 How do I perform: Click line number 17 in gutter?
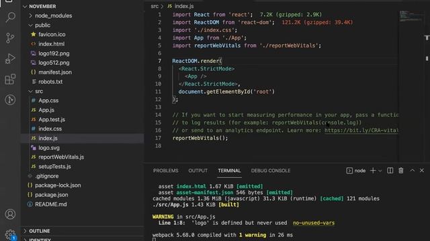[159, 138]
